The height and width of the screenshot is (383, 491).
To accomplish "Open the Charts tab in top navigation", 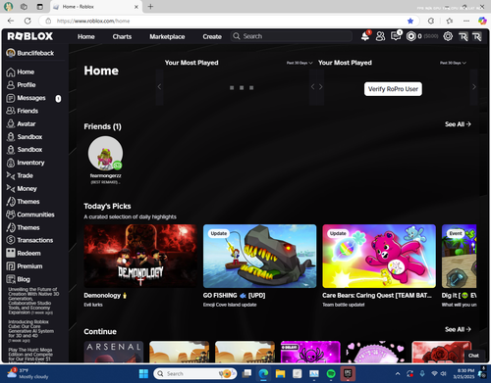I will point(122,36).
